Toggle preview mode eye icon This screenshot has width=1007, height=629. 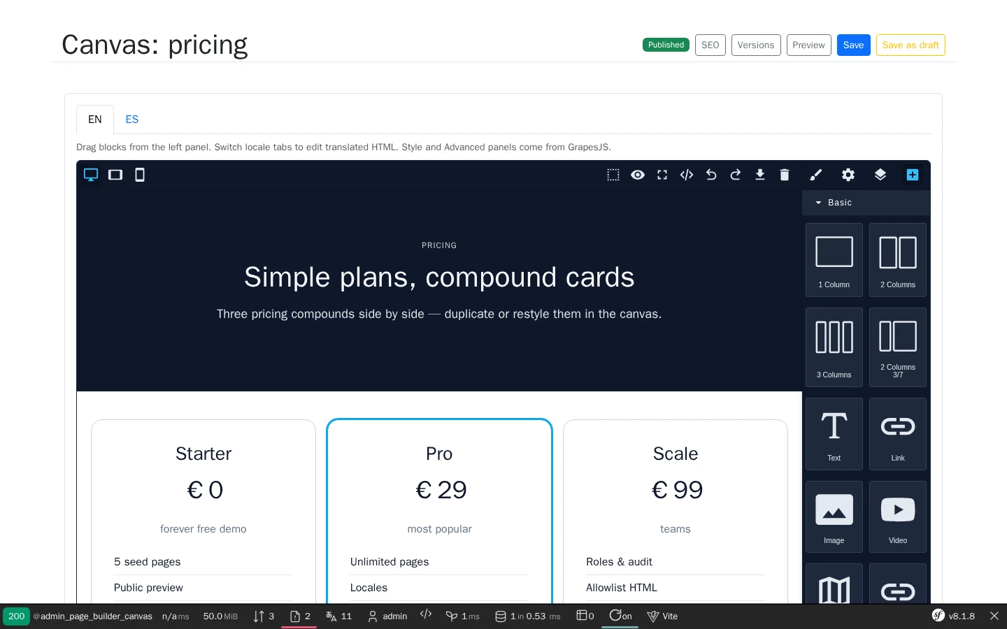pos(638,175)
